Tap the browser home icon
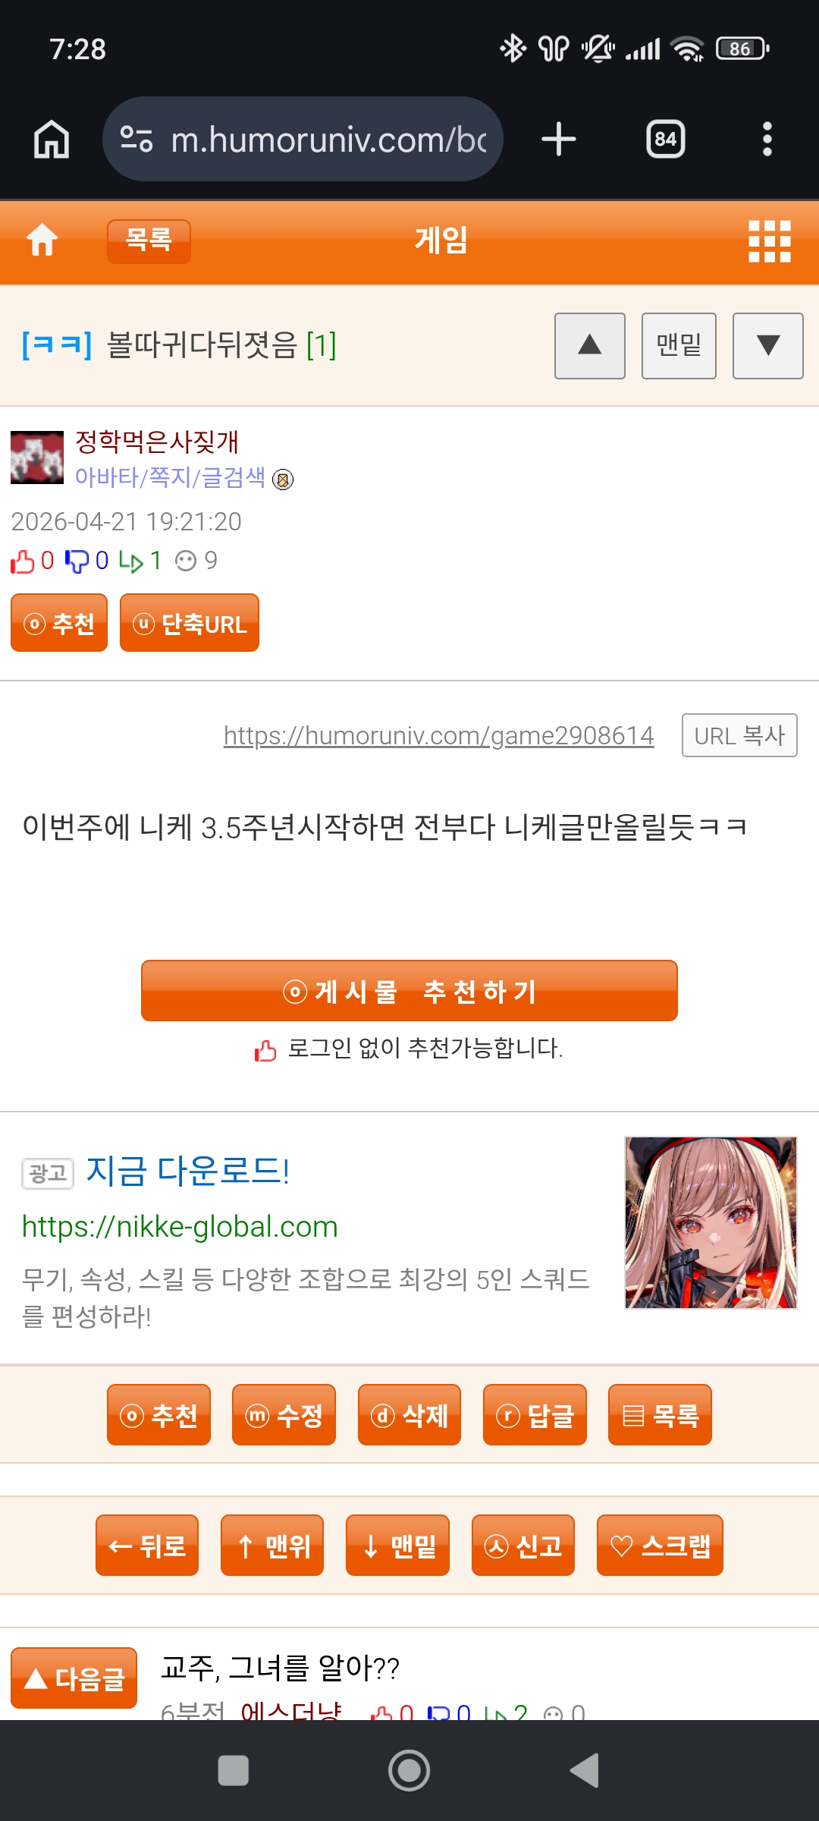Screen dimensions: 819x1821 point(52,140)
